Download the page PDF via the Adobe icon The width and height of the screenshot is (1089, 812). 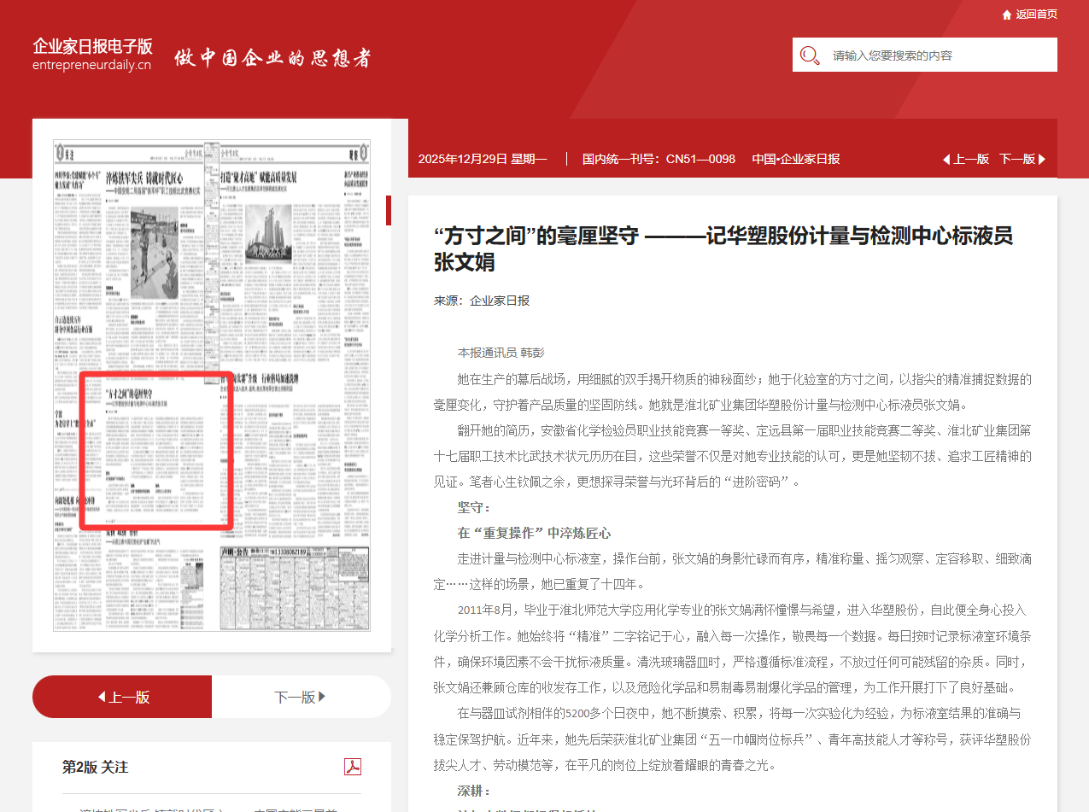pos(352,767)
